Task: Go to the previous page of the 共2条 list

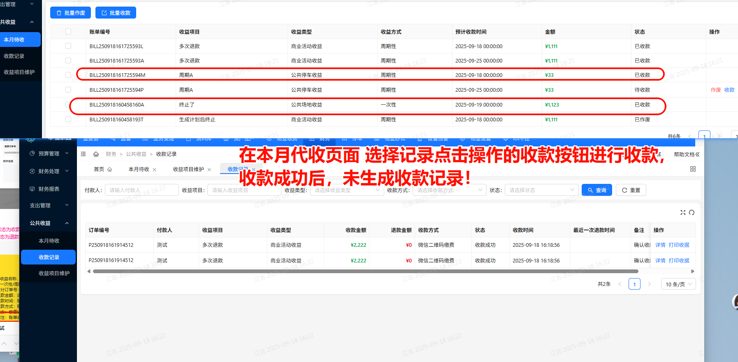Action: (x=620, y=284)
